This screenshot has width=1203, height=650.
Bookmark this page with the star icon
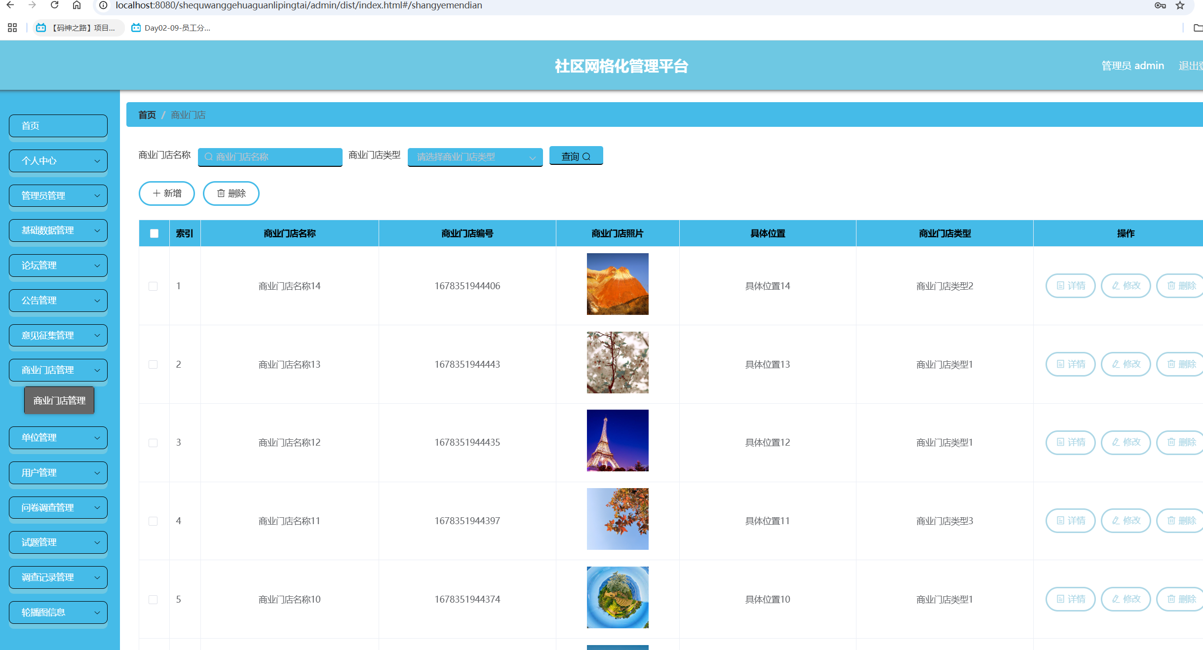pyautogui.click(x=1180, y=5)
